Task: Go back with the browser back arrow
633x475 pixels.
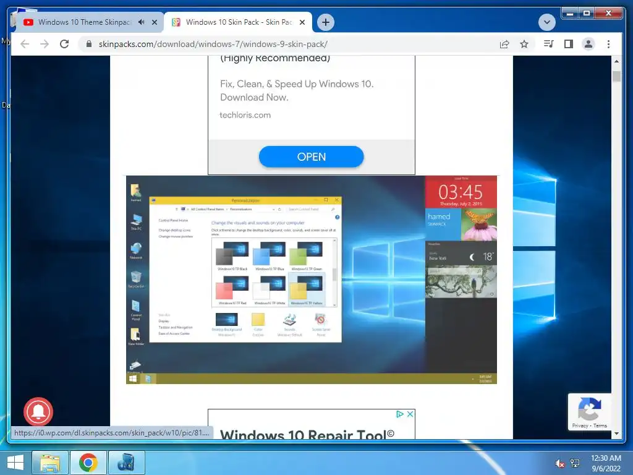Action: click(x=25, y=44)
